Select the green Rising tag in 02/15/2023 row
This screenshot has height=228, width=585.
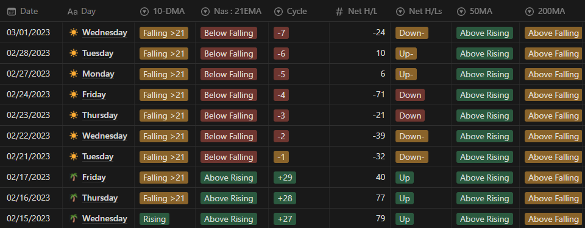154,219
